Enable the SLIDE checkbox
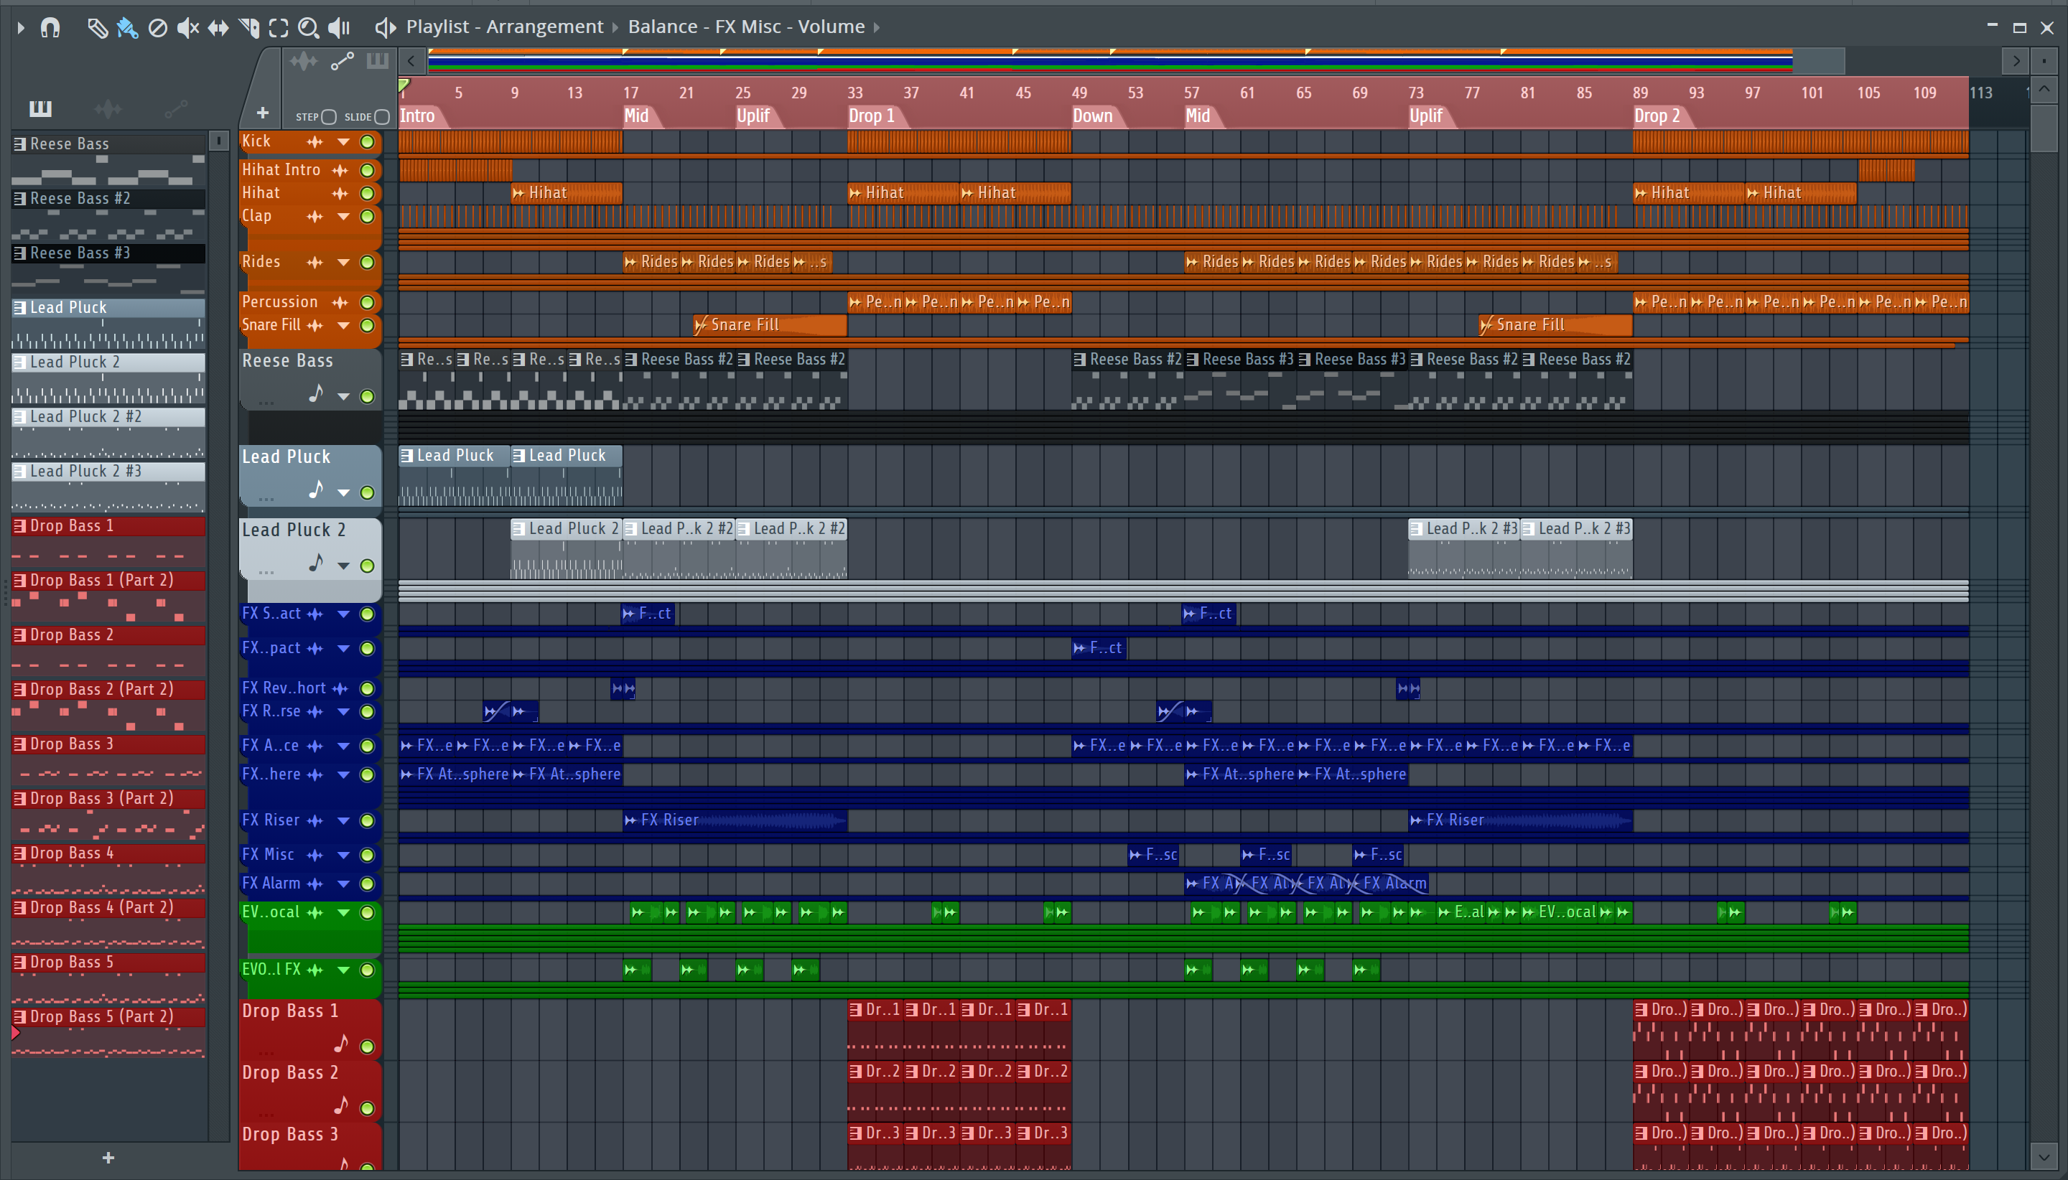Viewport: 2068px width, 1180px height. point(383,117)
